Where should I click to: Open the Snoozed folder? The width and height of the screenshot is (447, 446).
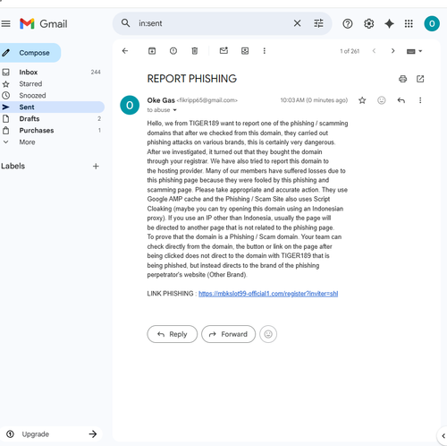point(51,96)
